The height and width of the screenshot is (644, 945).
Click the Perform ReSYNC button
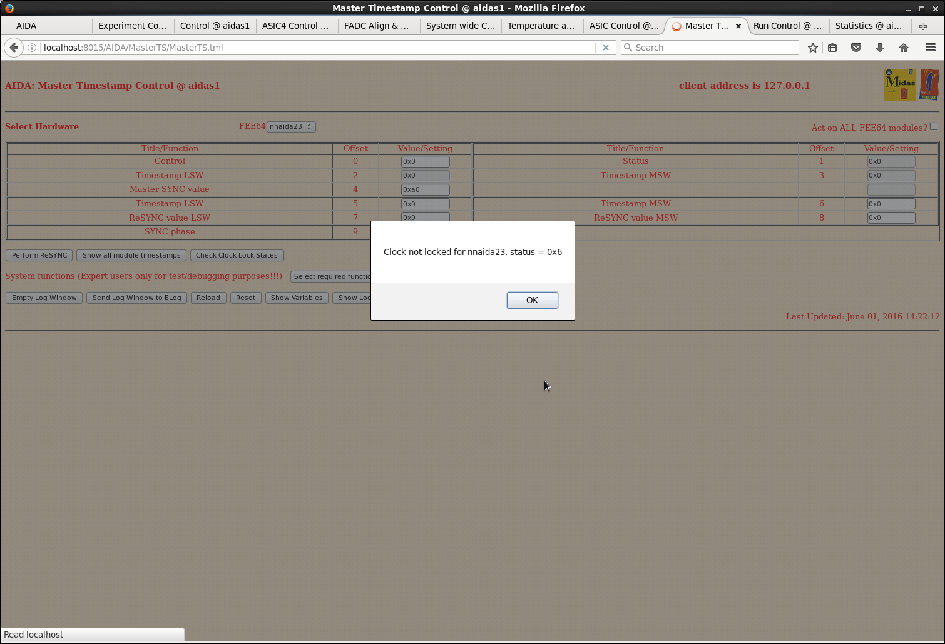pyautogui.click(x=39, y=255)
